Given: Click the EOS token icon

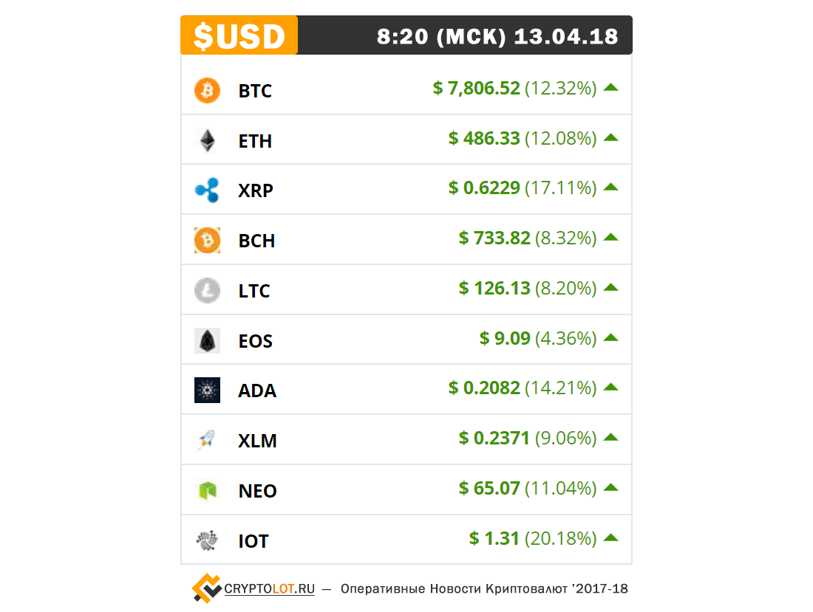Looking at the screenshot, I should coord(207,340).
